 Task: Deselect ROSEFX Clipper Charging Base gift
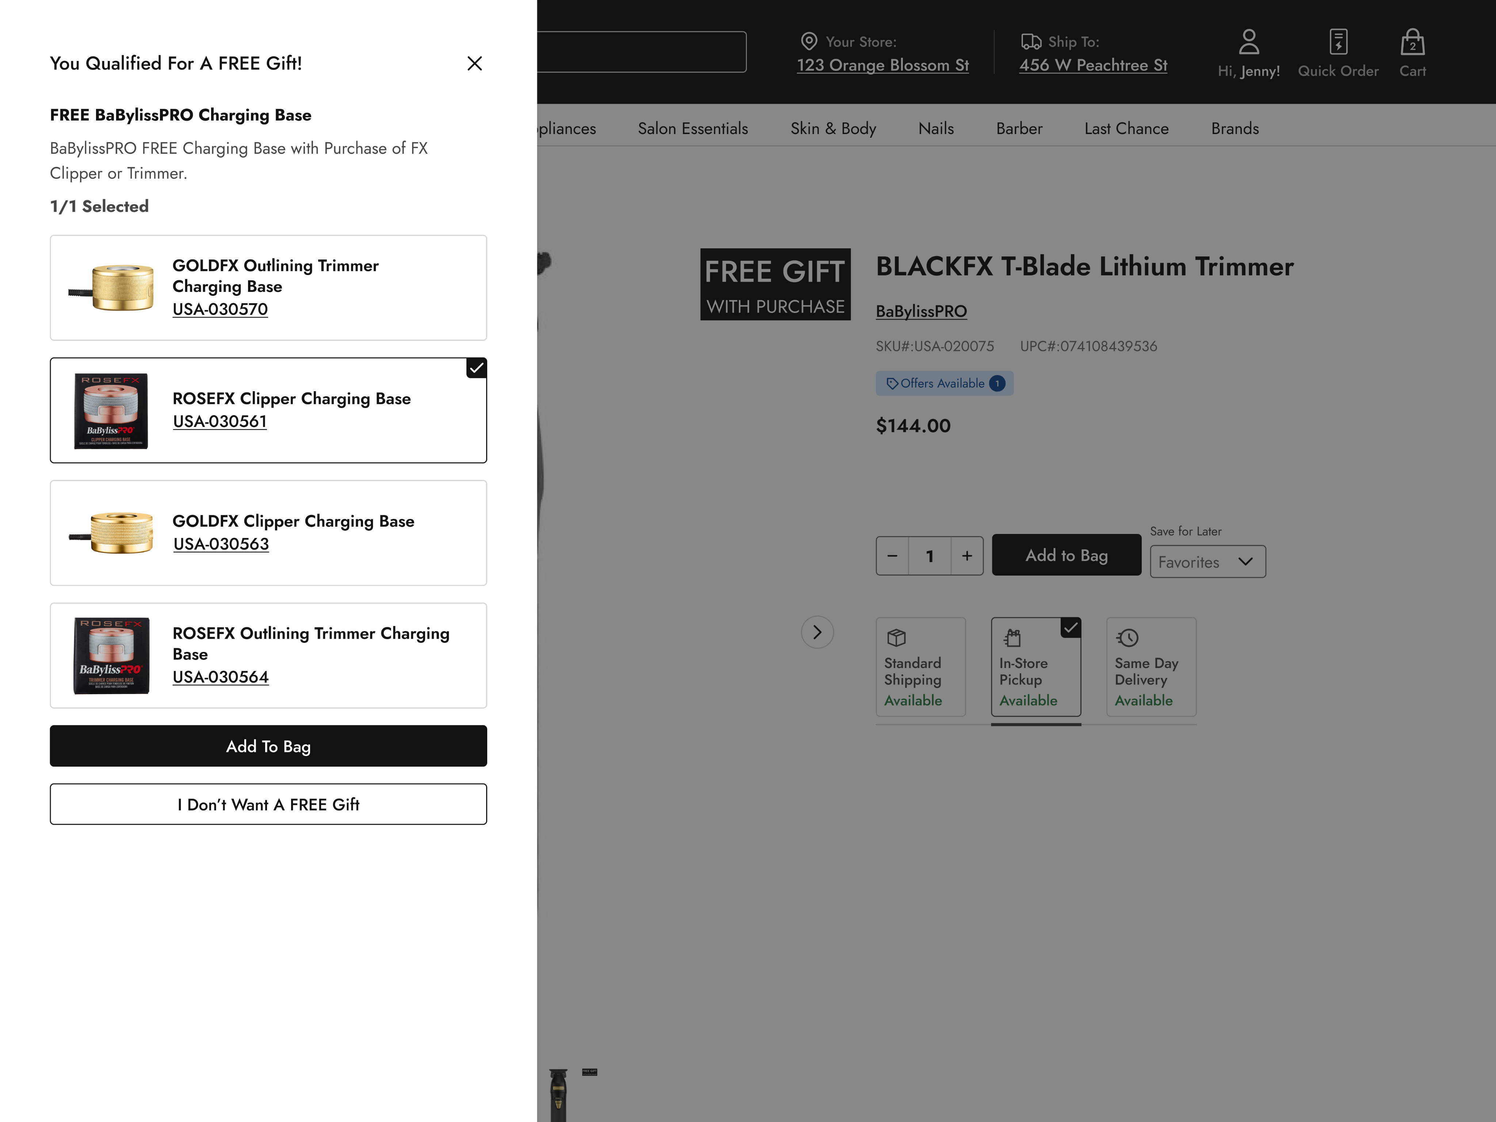pos(268,411)
